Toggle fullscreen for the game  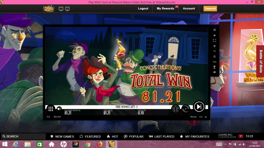[x=214, y=41]
